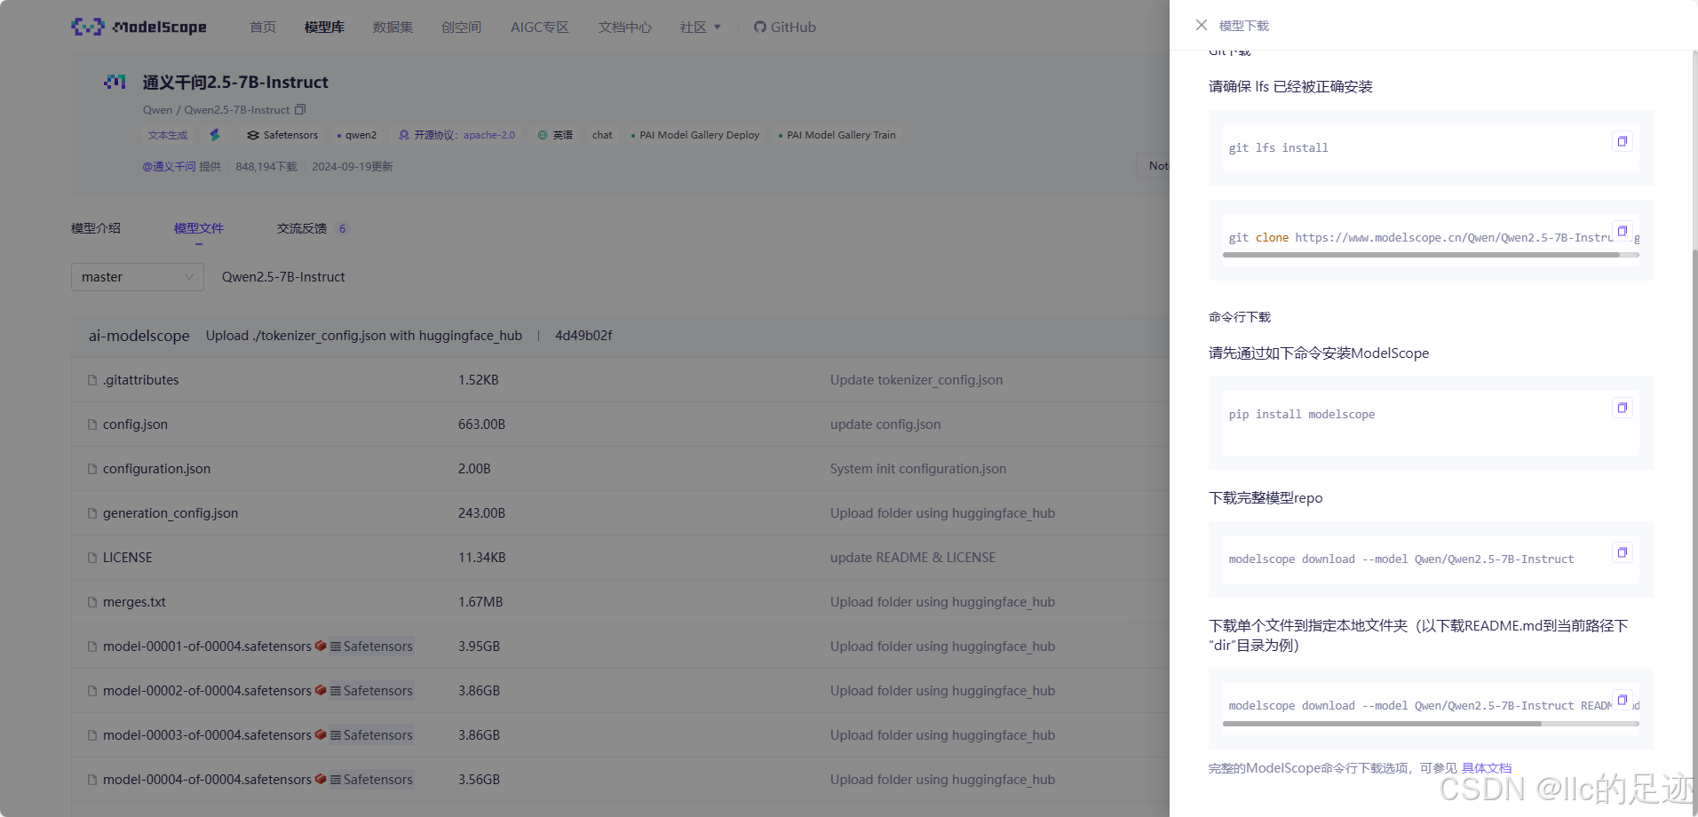Click the Safetensors tag in header

282,135
